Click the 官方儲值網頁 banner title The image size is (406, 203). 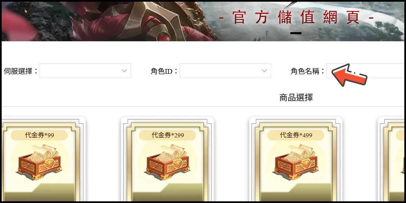(296, 18)
